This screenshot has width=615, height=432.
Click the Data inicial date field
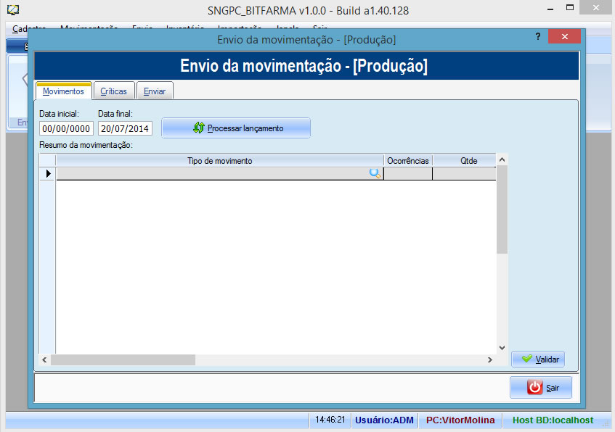[66, 128]
